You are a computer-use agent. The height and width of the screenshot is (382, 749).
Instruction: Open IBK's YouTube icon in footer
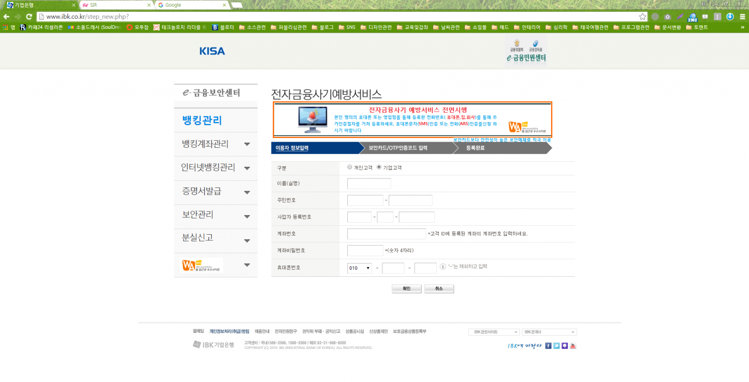(573, 346)
